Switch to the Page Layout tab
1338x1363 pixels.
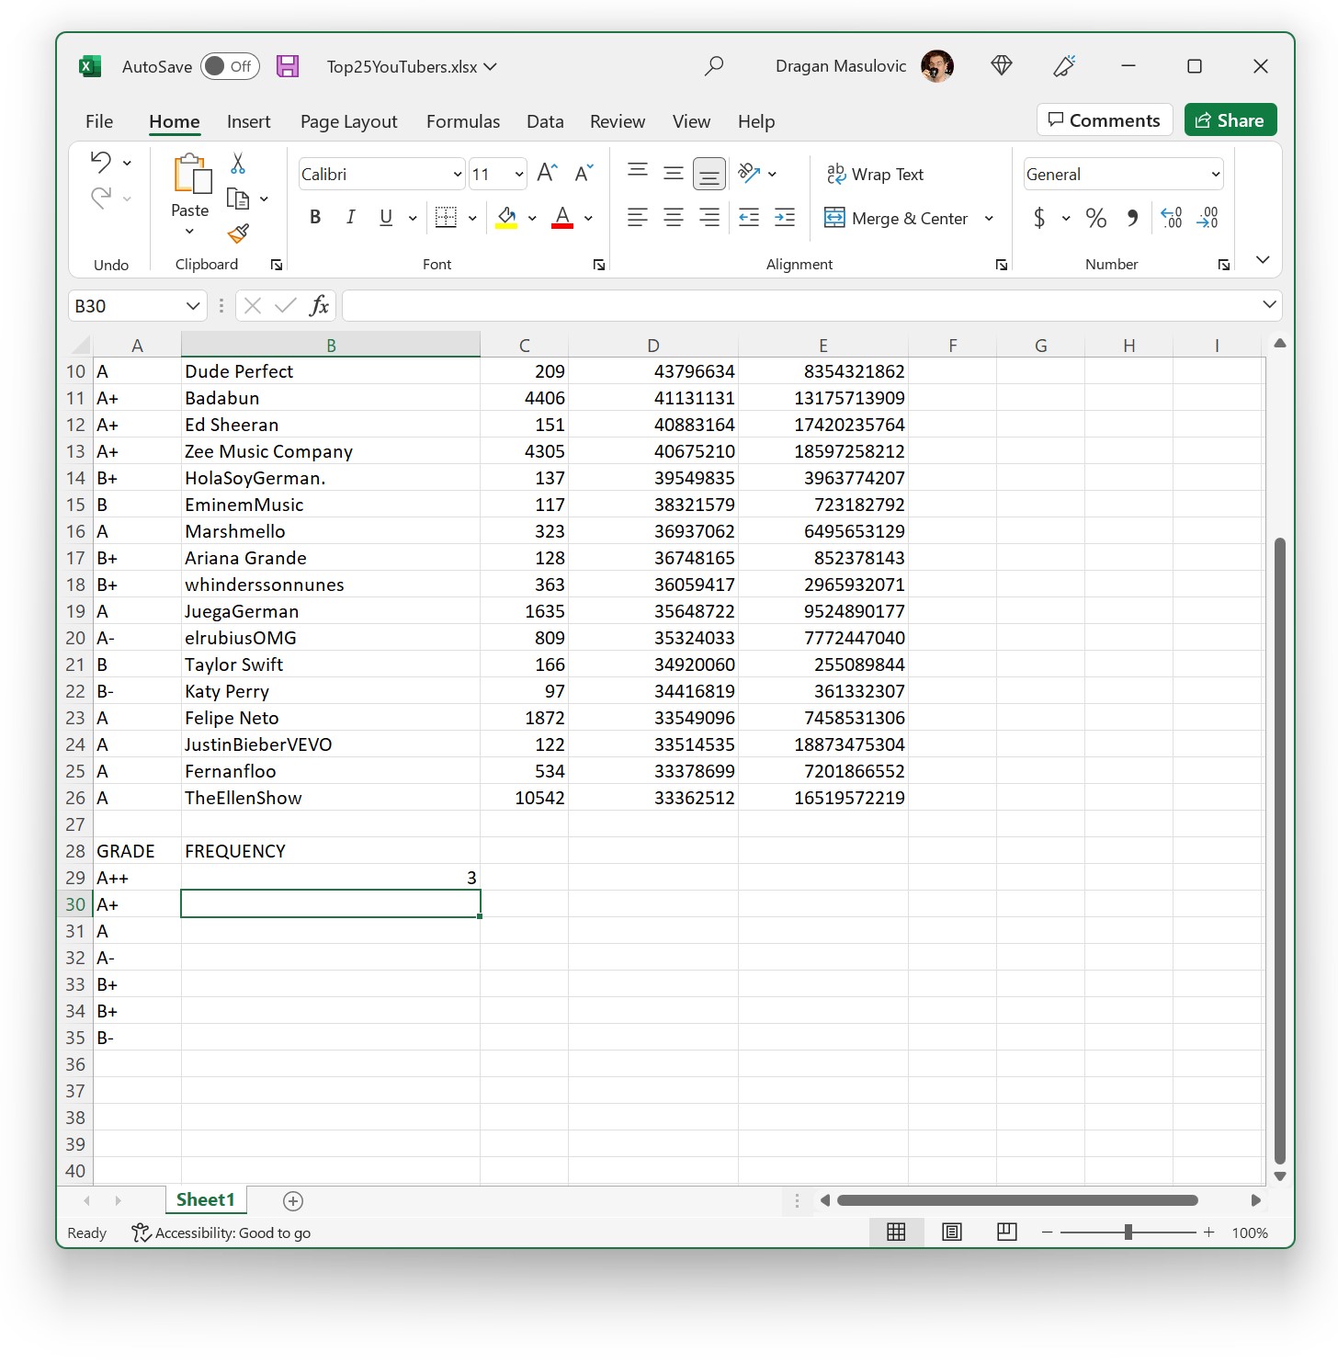coord(348,121)
